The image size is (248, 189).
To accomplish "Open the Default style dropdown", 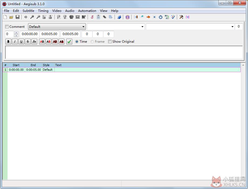I will click(x=57, y=27).
